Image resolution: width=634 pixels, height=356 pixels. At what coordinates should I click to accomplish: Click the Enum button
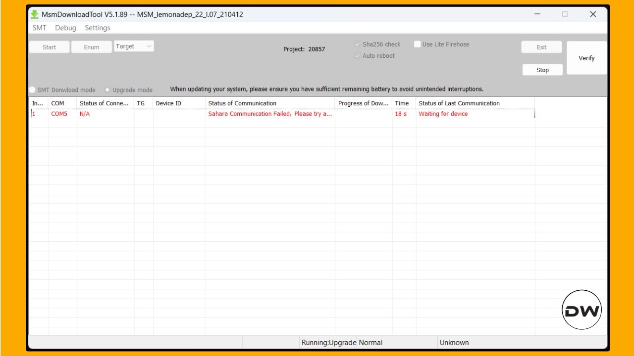(92, 47)
